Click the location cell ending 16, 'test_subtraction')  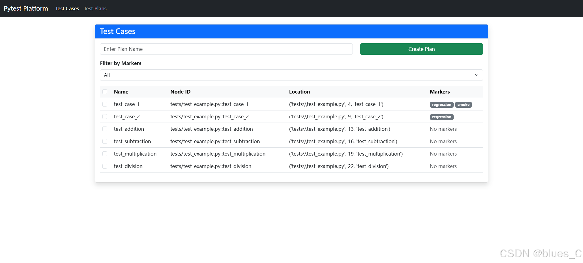[x=343, y=141]
